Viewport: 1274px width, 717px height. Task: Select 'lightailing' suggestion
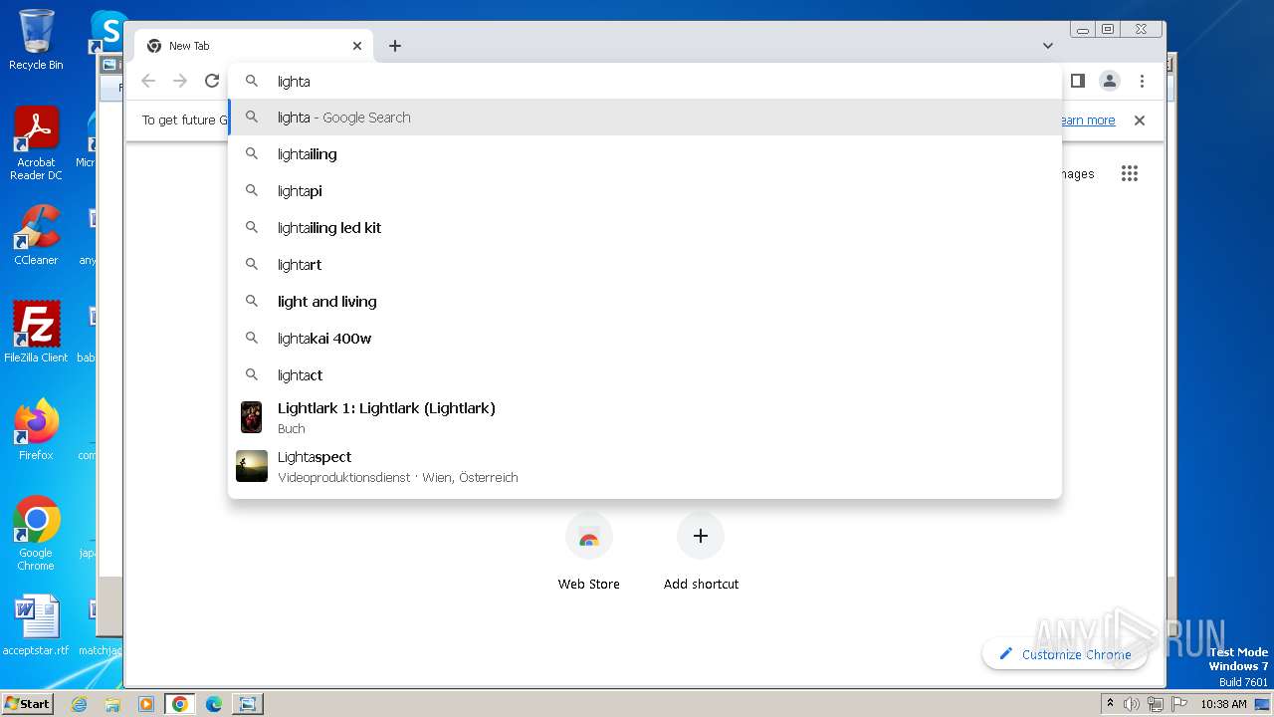click(645, 154)
